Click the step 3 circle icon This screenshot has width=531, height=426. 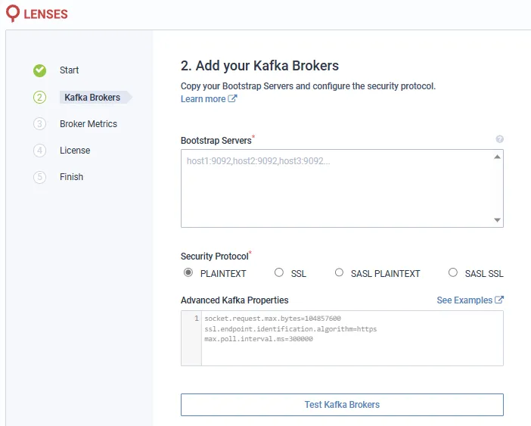[39, 123]
